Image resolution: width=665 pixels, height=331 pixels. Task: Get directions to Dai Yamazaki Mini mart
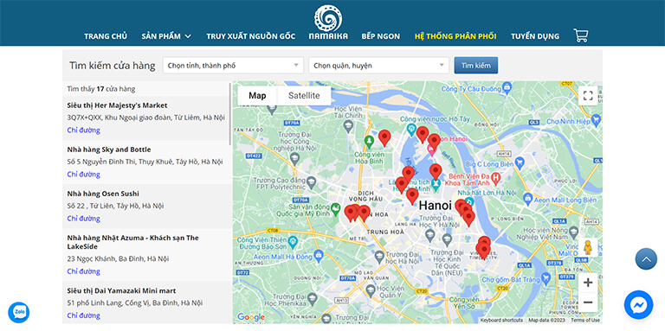click(x=83, y=315)
